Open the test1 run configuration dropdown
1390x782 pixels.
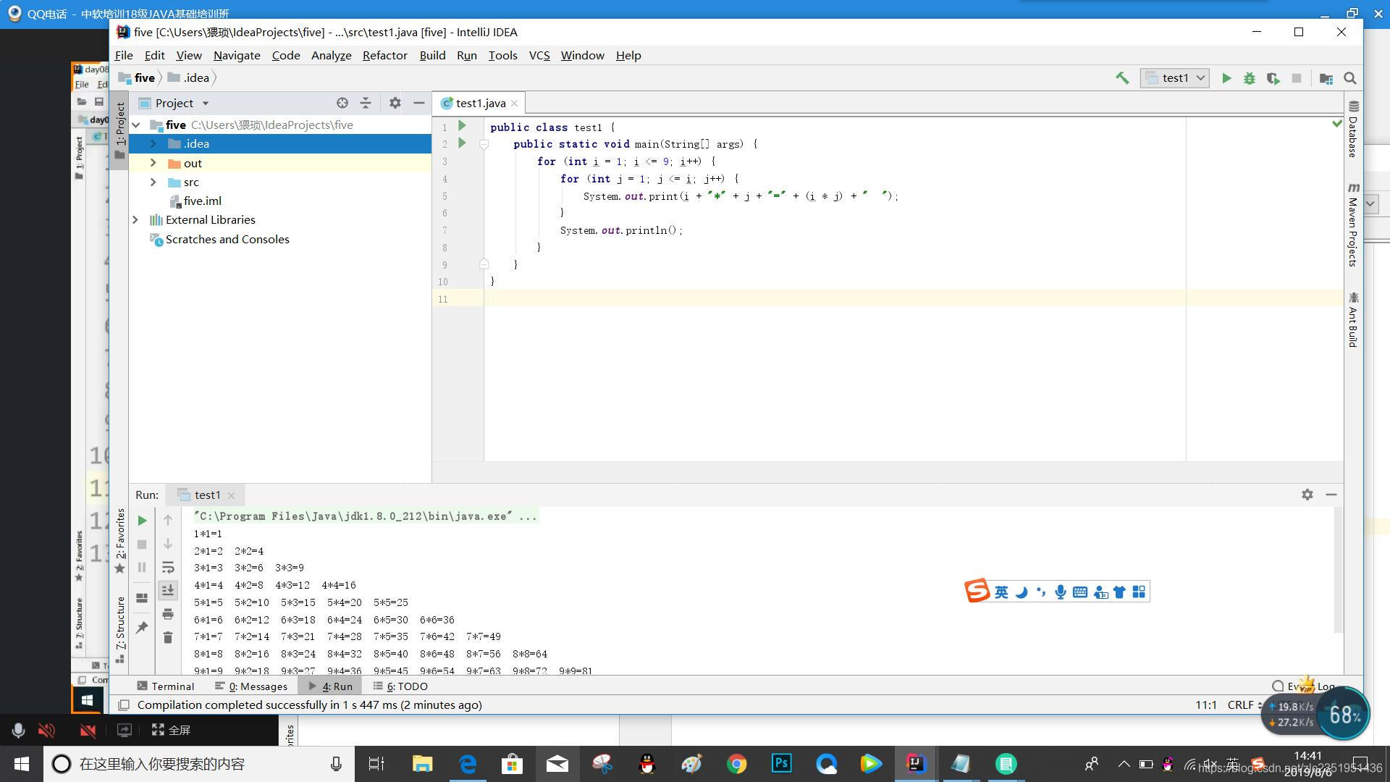pyautogui.click(x=1174, y=78)
